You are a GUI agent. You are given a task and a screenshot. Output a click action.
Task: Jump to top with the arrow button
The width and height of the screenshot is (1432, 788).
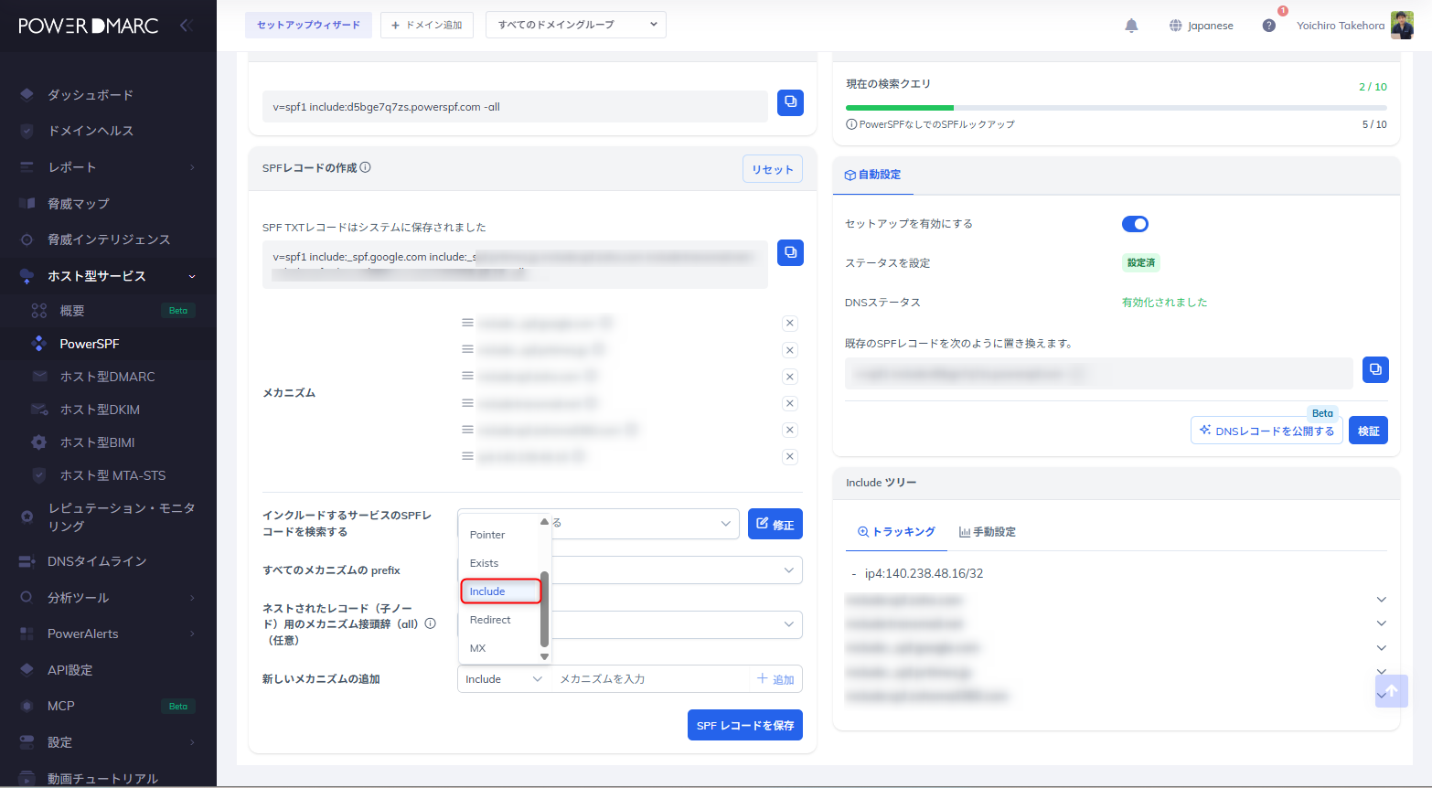(x=1392, y=691)
